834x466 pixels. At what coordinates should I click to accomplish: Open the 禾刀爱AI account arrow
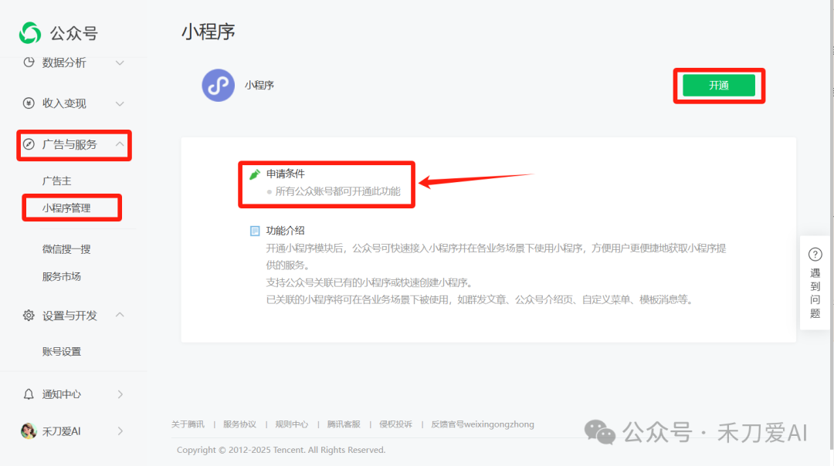click(x=120, y=431)
